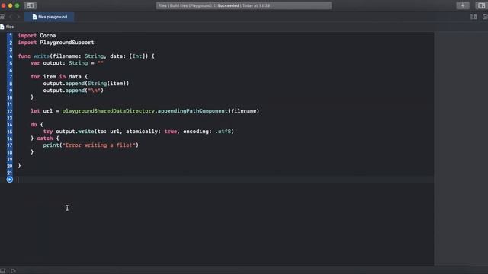
Task: Click '[Int]' parameter type text
Action: (139, 56)
